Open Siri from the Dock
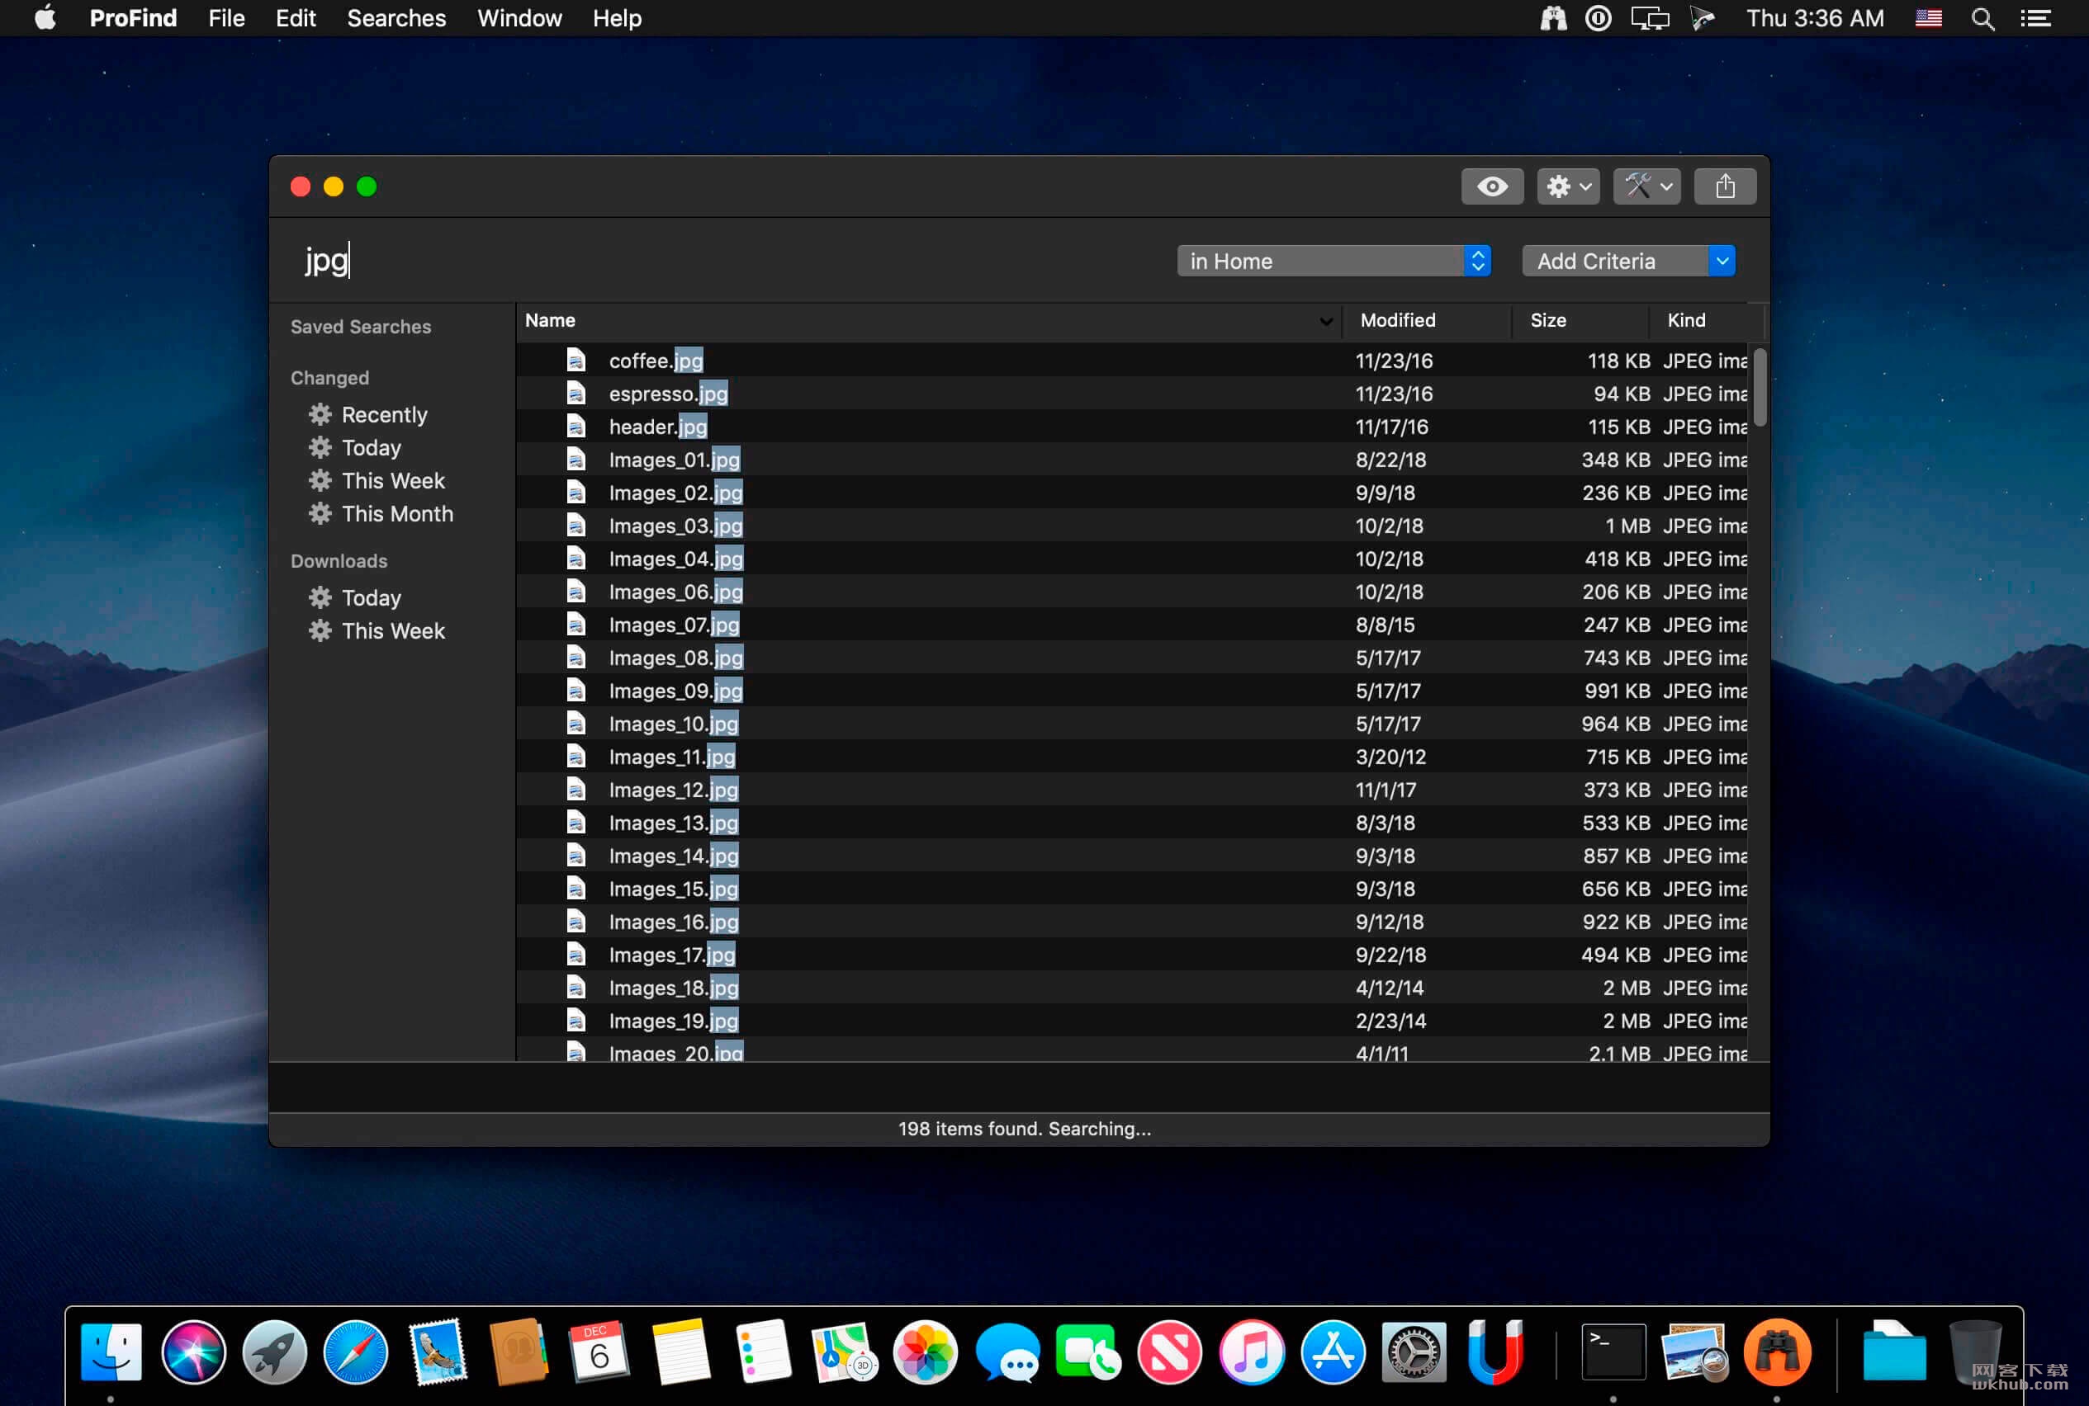This screenshot has width=2089, height=1406. tap(193, 1352)
